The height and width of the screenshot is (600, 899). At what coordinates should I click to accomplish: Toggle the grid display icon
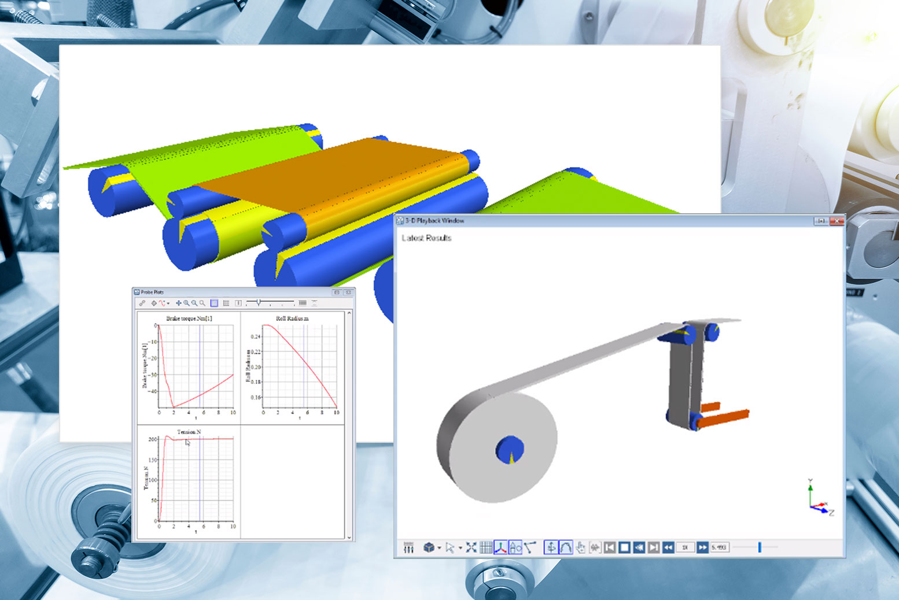pos(486,547)
